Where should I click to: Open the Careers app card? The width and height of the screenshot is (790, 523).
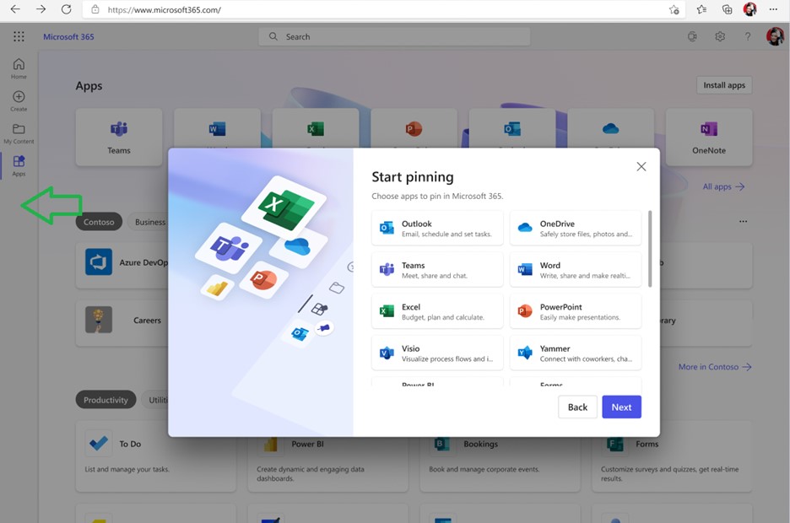pyautogui.click(x=122, y=323)
